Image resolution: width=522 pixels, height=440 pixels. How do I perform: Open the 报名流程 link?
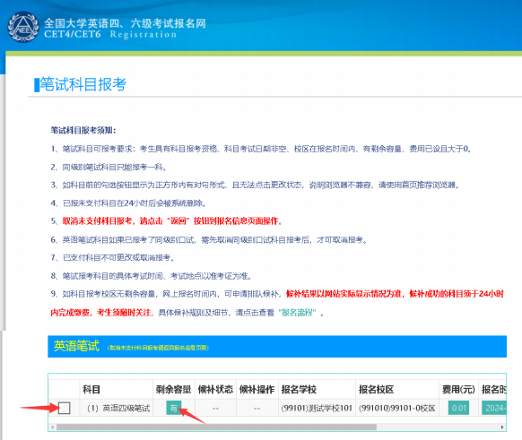[297, 313]
